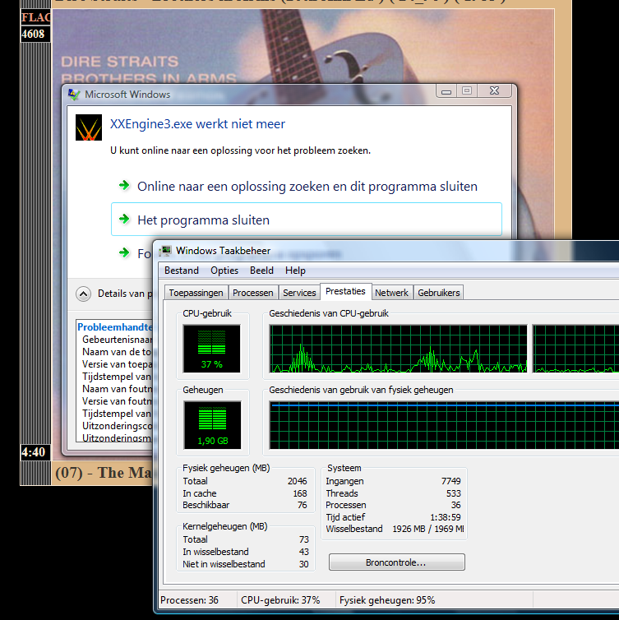This screenshot has width=619, height=620.
Task: Click 'Uitzonderingsco' row in details
Action: pos(117,426)
